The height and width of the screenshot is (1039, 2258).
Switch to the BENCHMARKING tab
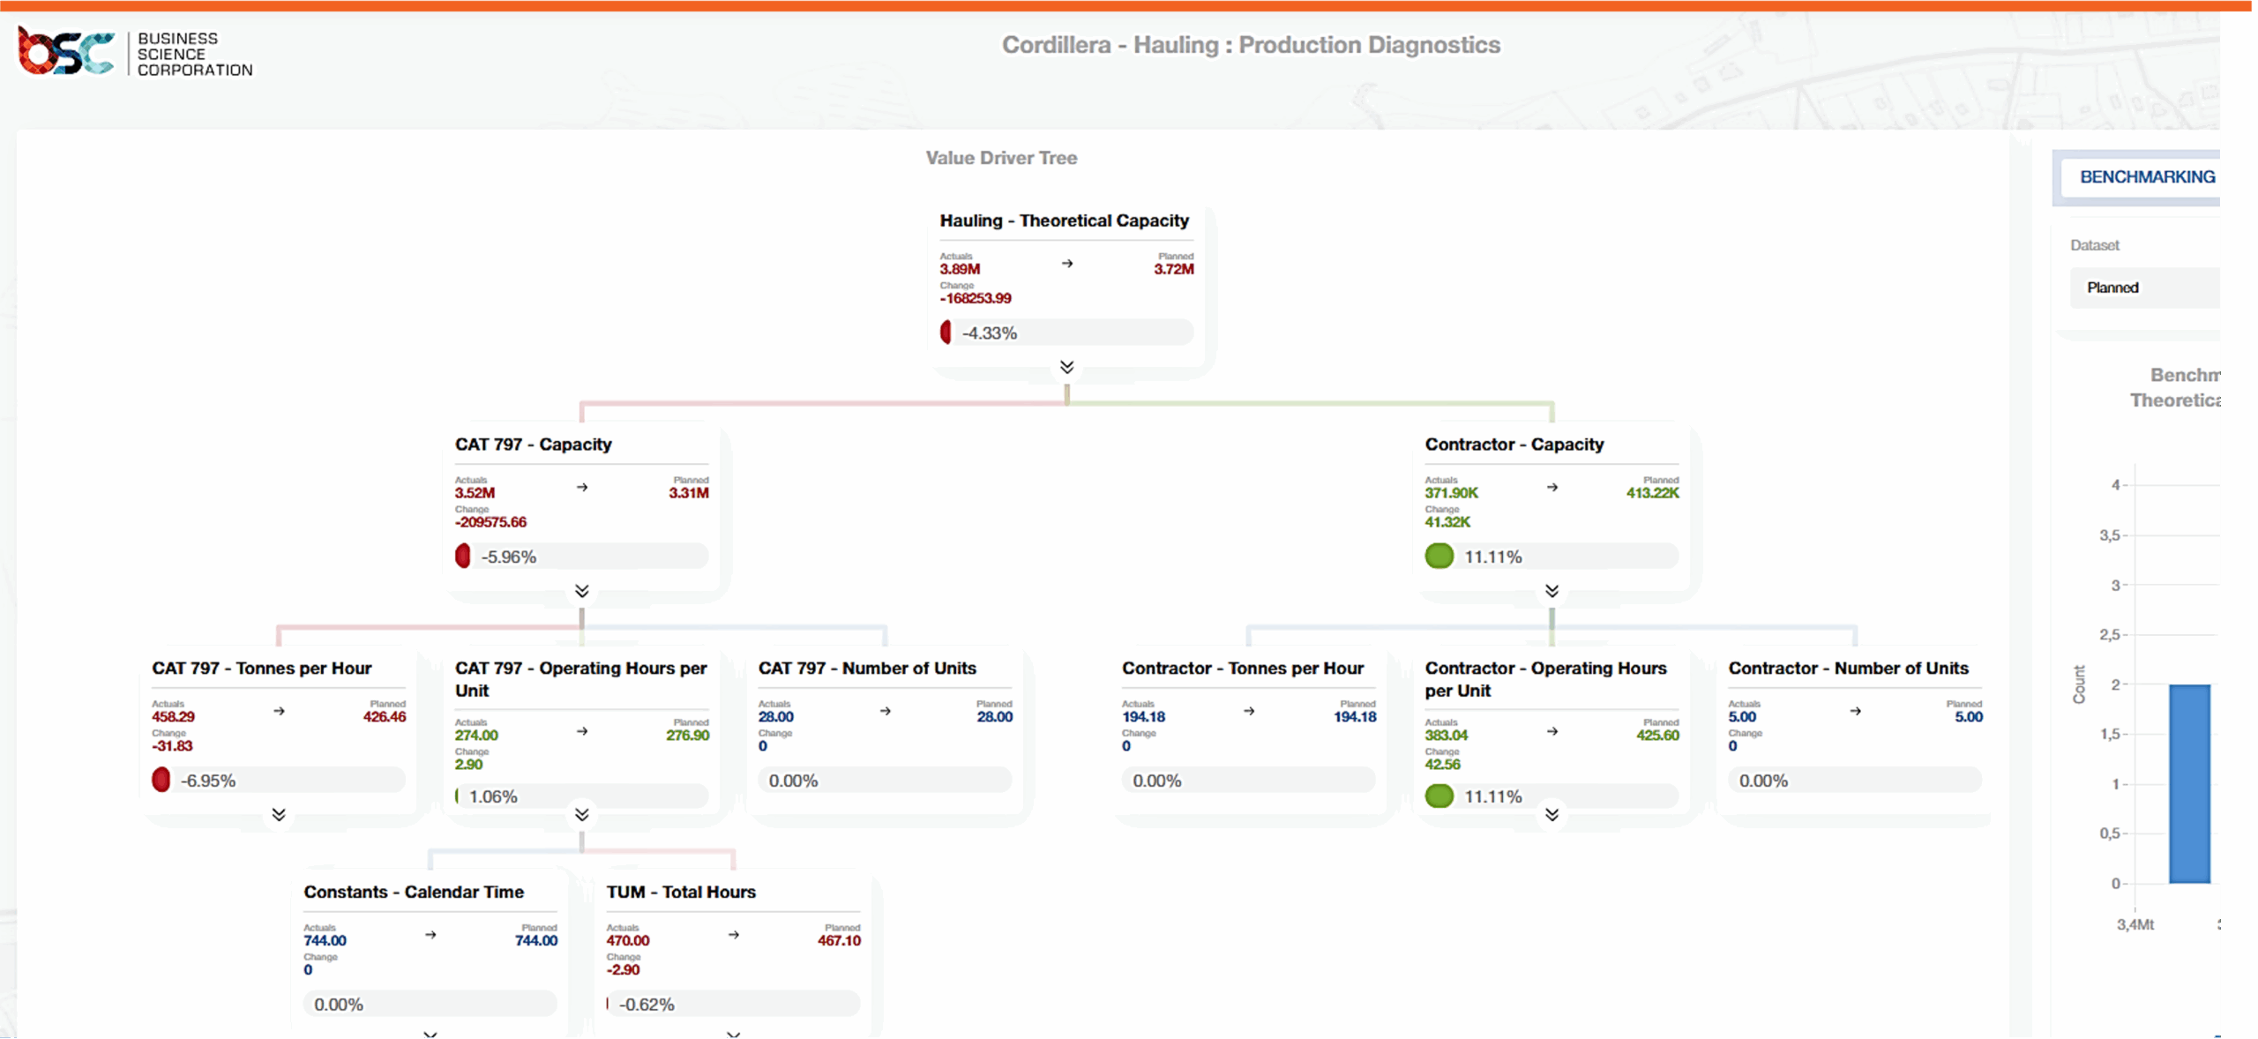[x=2148, y=176]
